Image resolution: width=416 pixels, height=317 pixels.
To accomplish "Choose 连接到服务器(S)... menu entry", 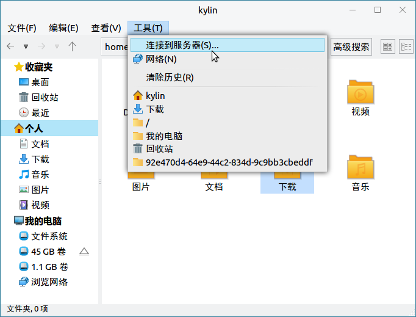I will [x=228, y=45].
